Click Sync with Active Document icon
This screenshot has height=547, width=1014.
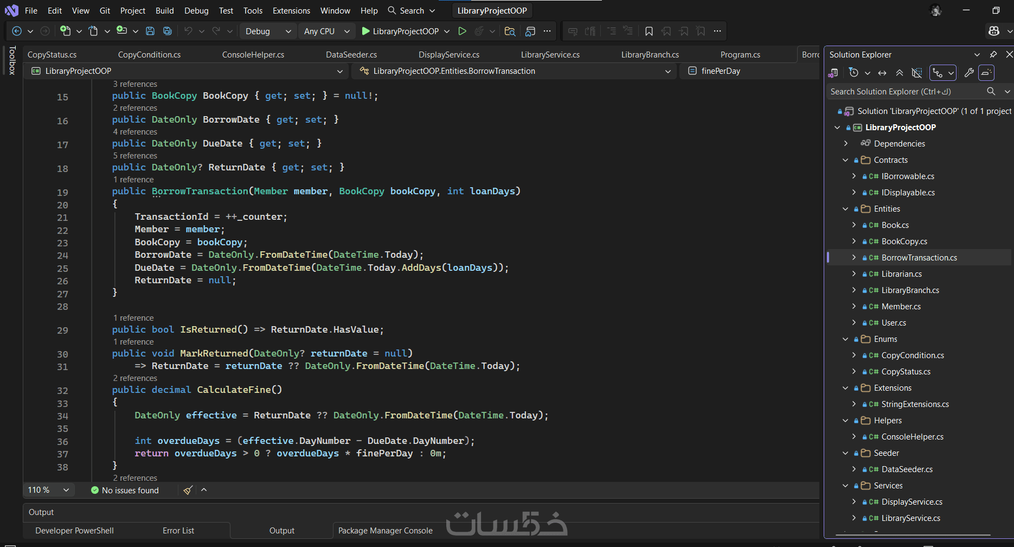(x=882, y=73)
